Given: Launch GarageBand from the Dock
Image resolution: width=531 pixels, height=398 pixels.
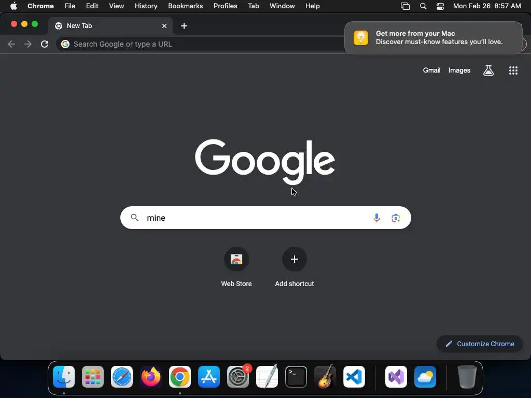Looking at the screenshot, I should [325, 377].
